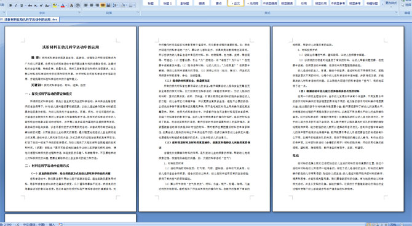The width and height of the screenshot is (412, 226).
Task: Expand the borders dropdown arrow
Action: [x=135, y=5]
